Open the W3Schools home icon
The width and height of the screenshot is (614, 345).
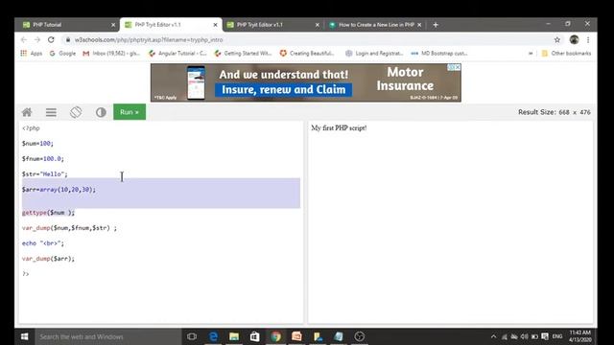pyautogui.click(x=27, y=112)
